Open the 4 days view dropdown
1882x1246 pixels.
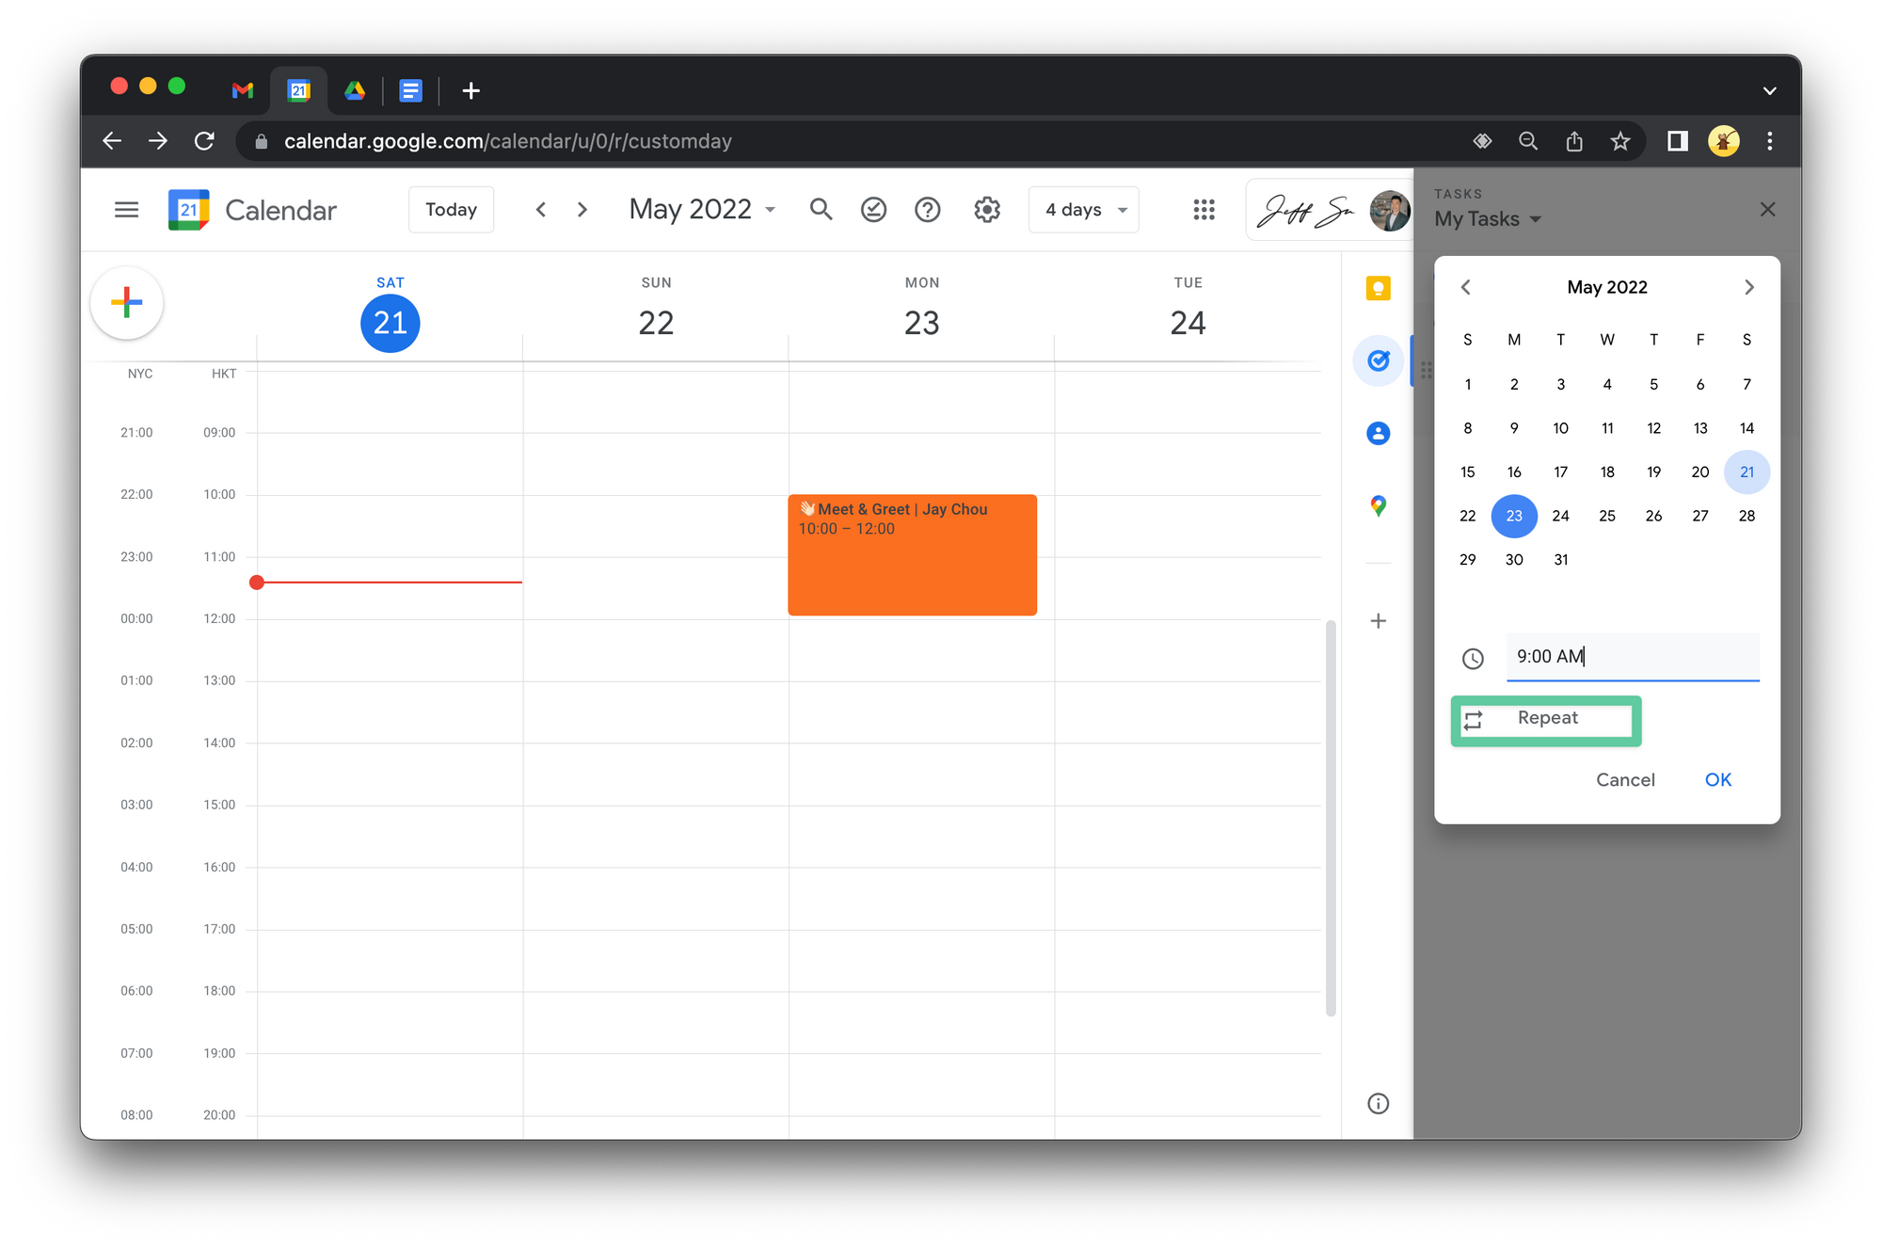click(x=1084, y=210)
